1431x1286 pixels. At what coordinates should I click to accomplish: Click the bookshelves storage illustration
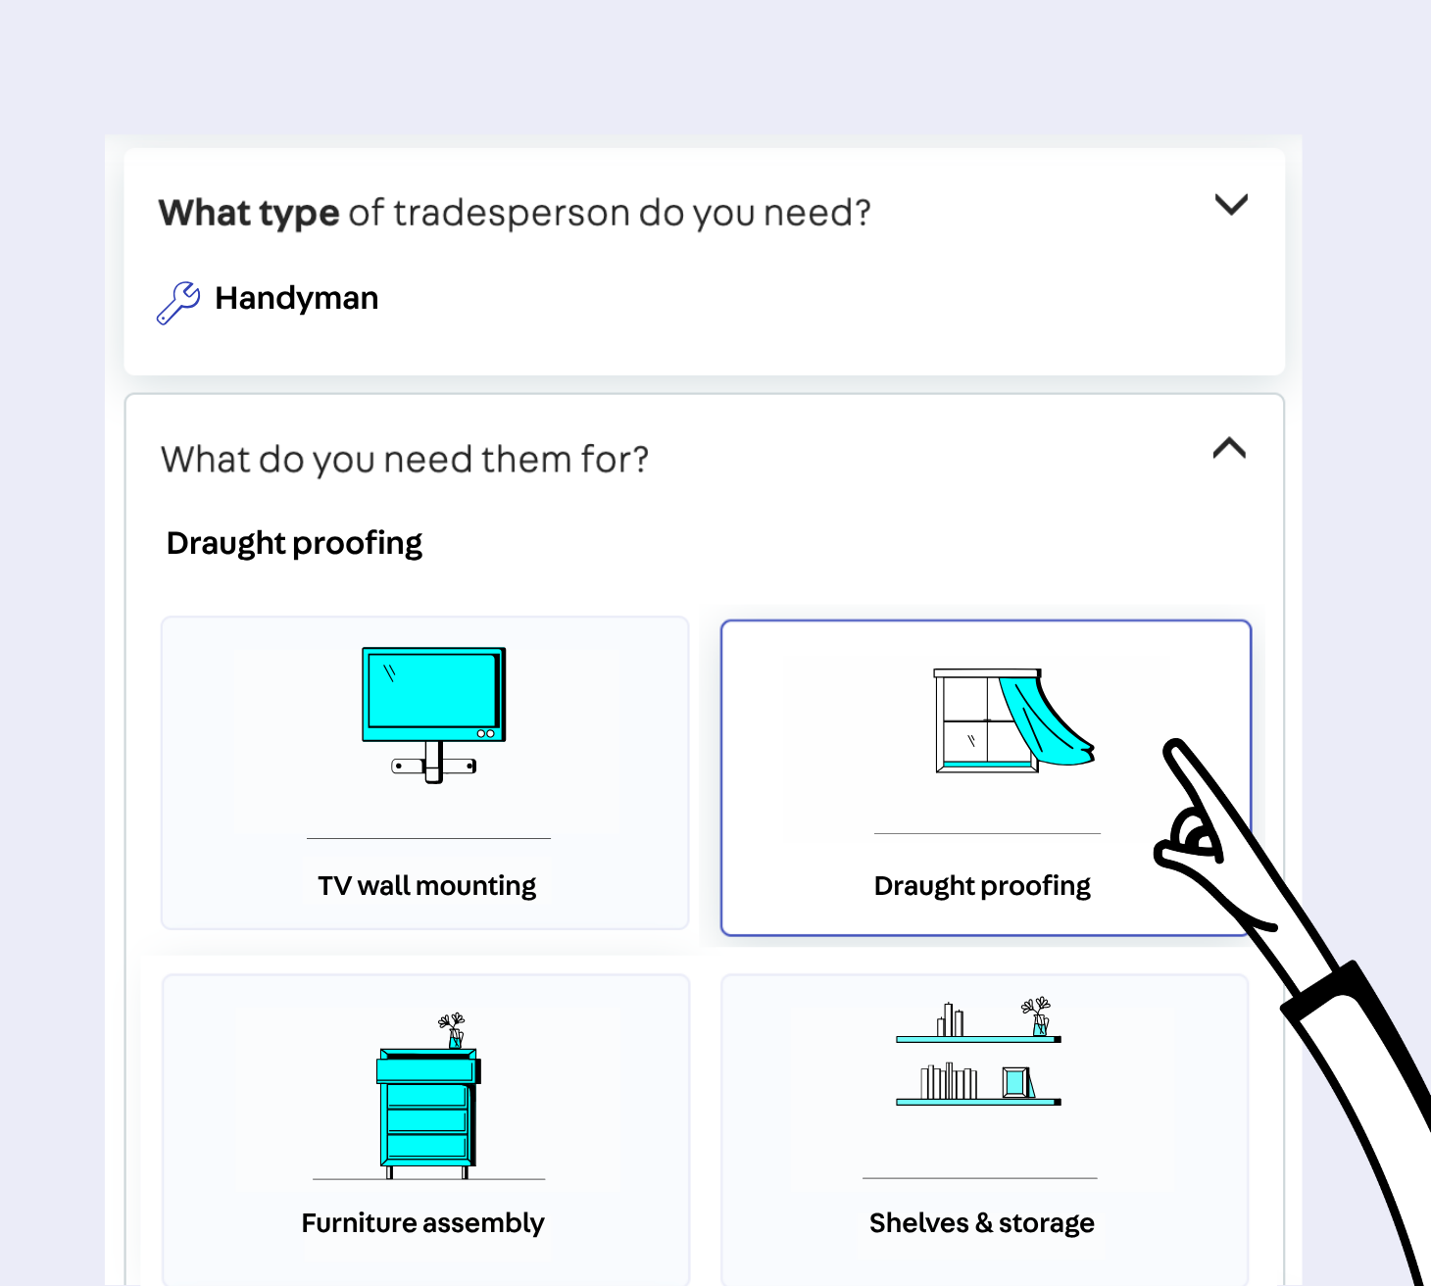pos(978,1051)
